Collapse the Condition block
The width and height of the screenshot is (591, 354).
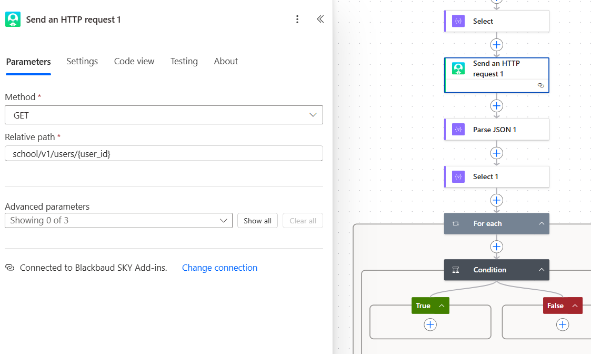coord(541,270)
